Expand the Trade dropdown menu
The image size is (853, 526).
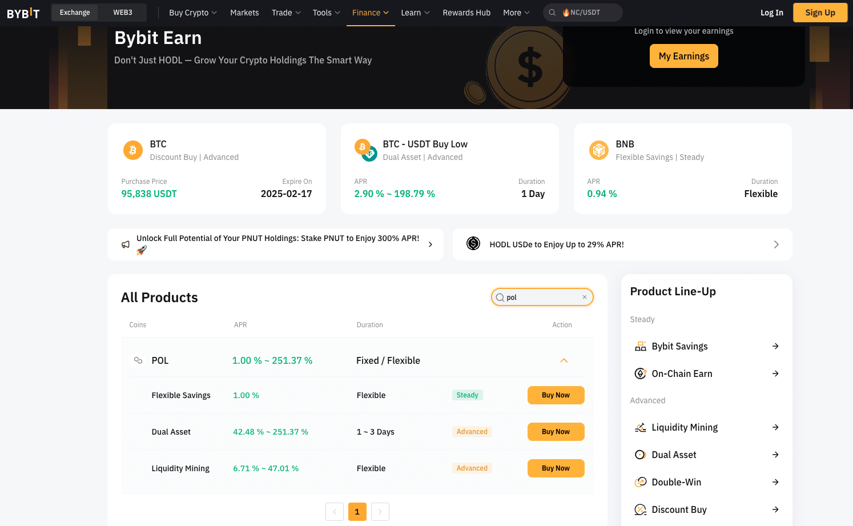click(286, 13)
